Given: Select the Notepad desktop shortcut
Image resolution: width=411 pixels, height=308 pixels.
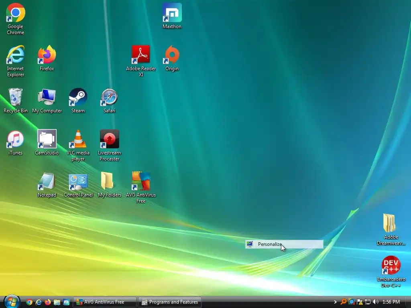Looking at the screenshot, I should click(47, 185).
